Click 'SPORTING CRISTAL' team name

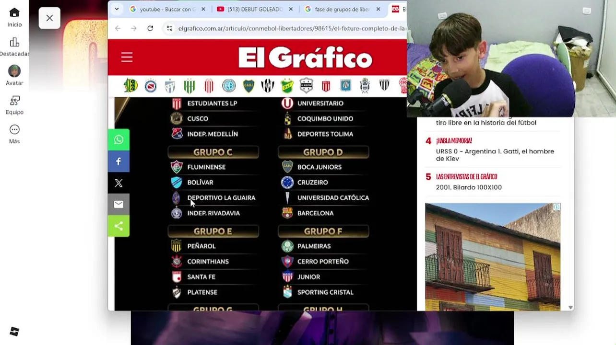coord(325,292)
